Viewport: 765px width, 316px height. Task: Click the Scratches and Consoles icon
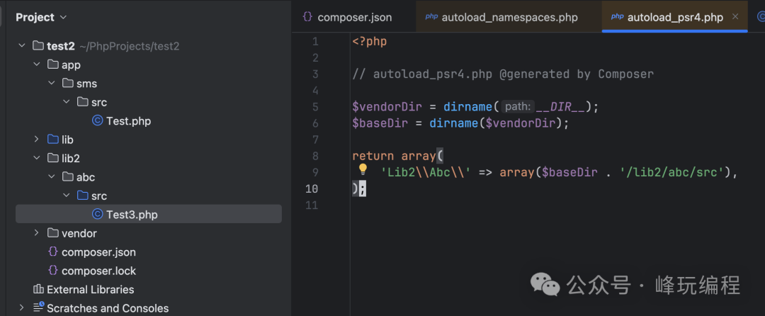(x=38, y=307)
